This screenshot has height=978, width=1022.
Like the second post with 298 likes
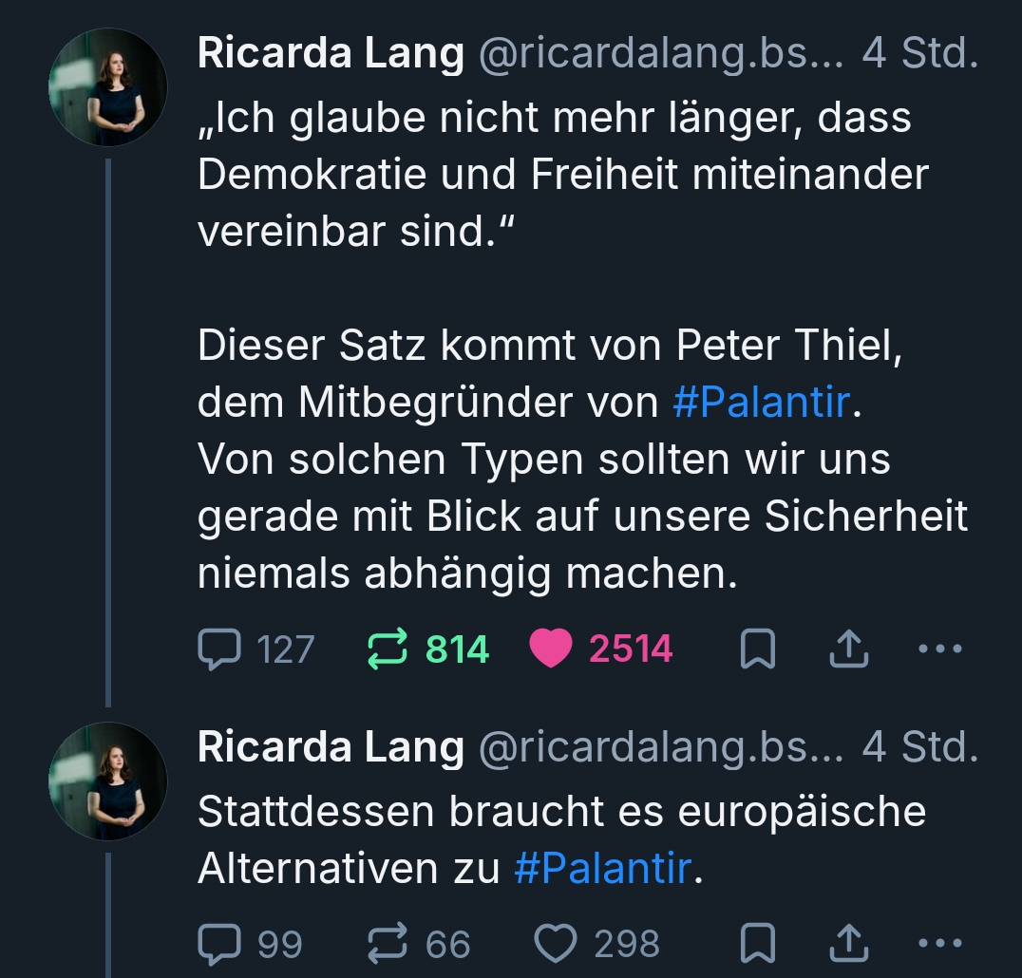click(558, 944)
